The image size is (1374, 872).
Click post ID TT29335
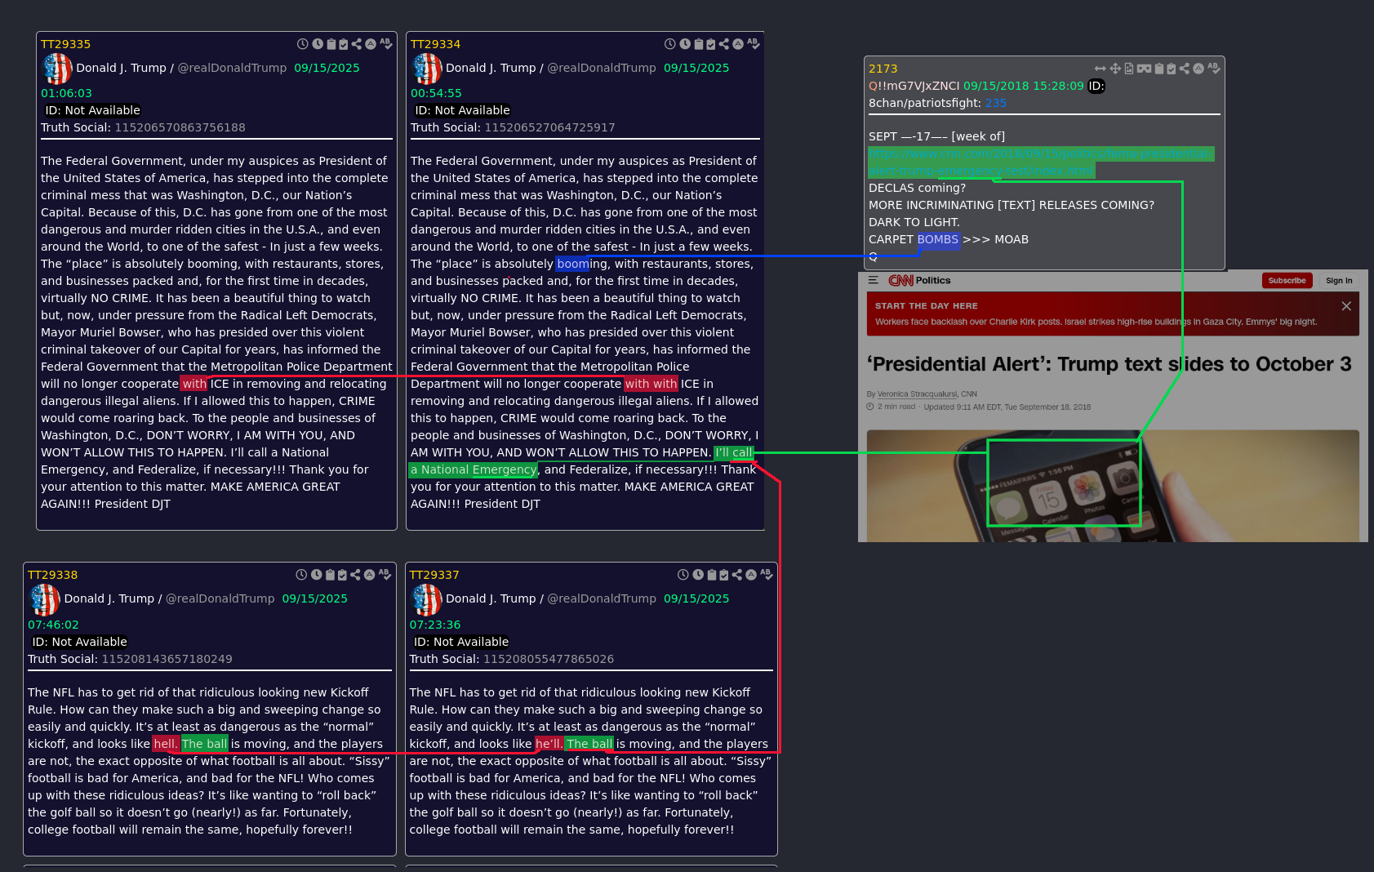click(x=65, y=44)
